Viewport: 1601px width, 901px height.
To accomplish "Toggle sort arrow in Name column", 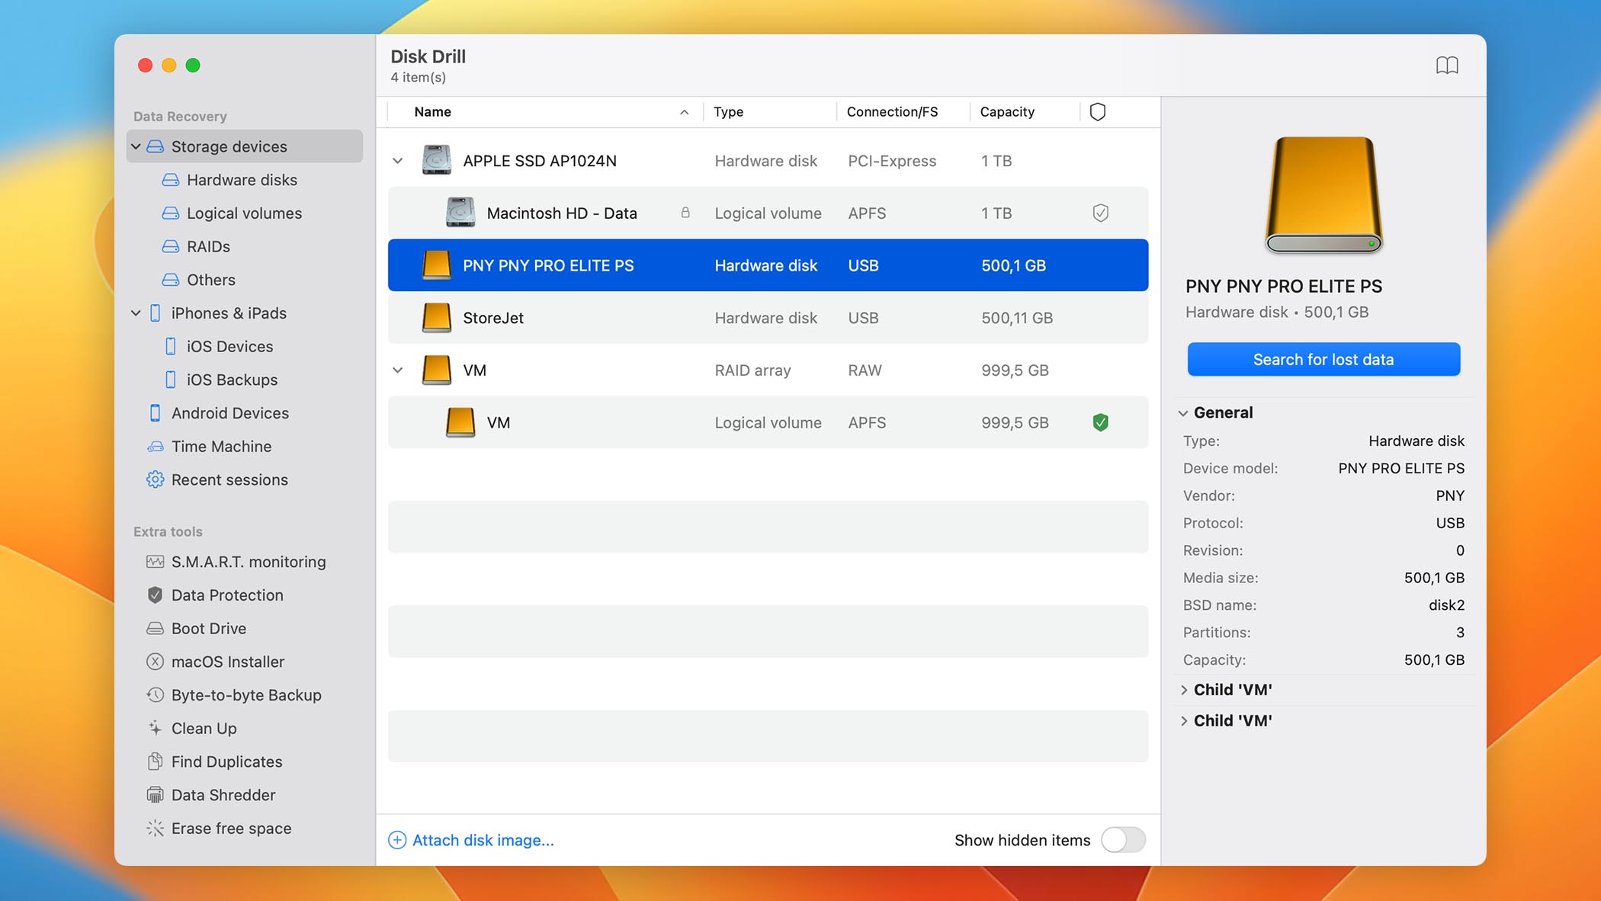I will [x=685, y=112].
